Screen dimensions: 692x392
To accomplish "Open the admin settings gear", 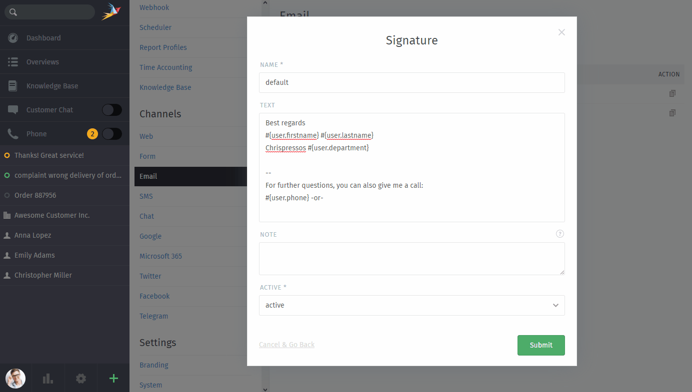I will [80, 378].
